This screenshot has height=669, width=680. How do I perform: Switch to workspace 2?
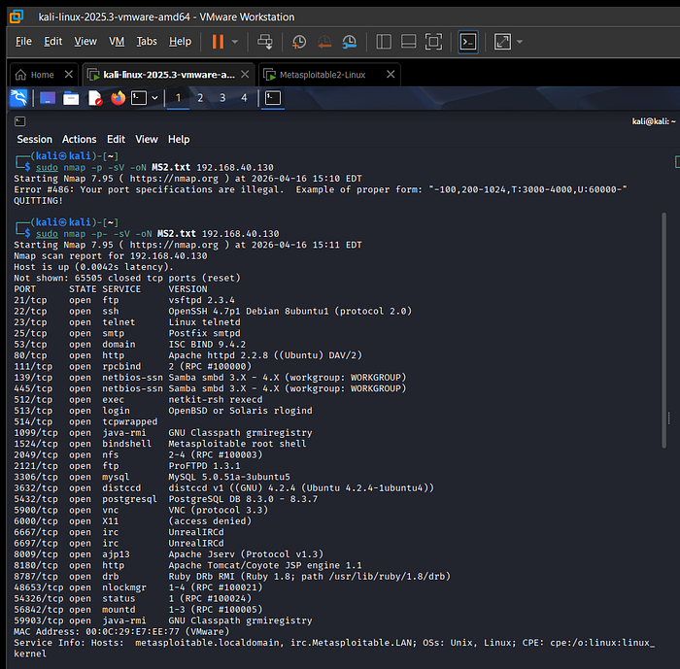[200, 98]
